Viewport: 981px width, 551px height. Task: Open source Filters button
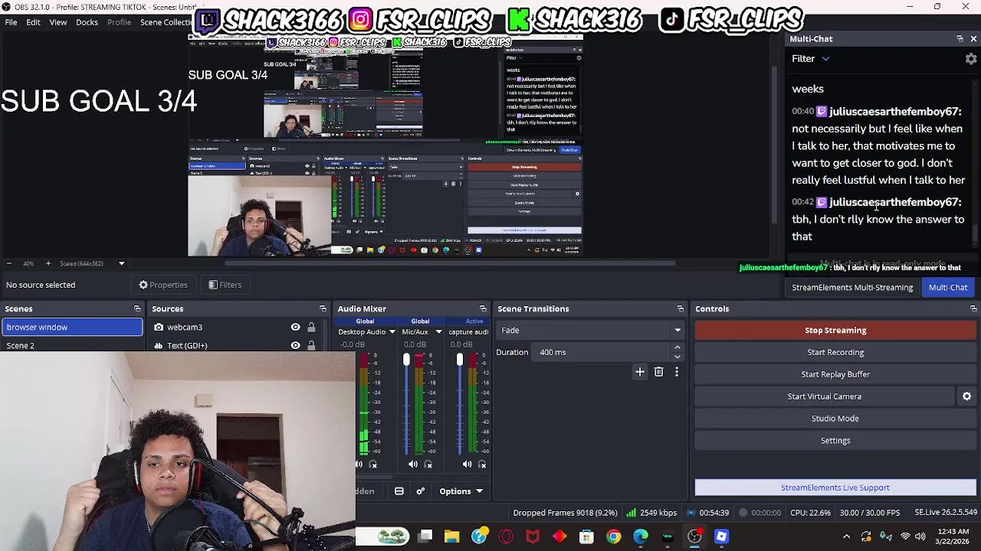pos(225,285)
